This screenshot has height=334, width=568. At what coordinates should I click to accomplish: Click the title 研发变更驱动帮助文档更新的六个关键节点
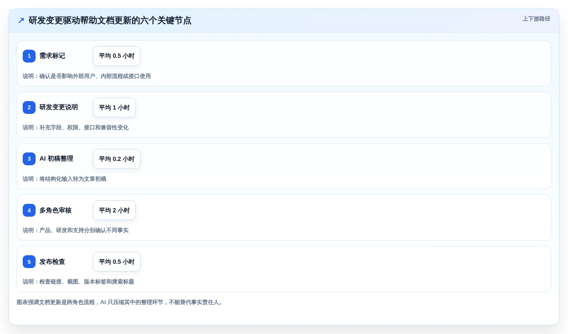tap(110, 21)
